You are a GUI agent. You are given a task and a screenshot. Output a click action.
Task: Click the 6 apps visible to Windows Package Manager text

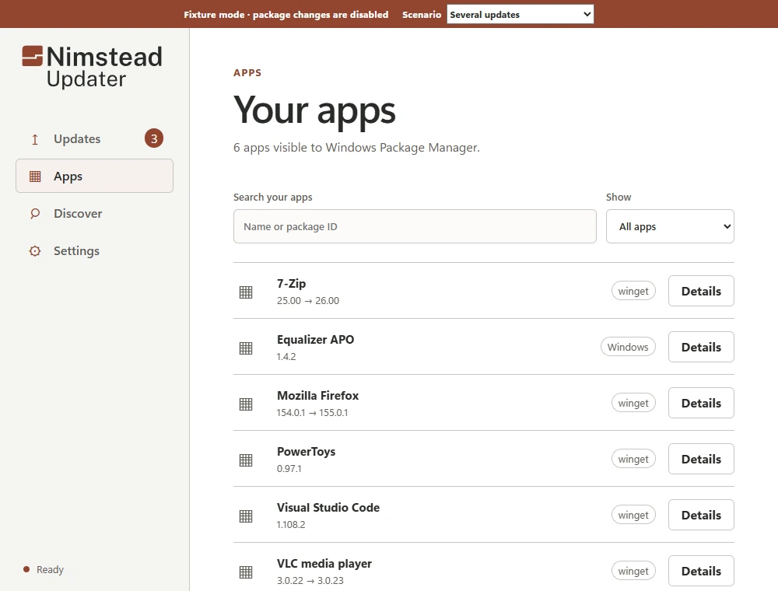356,147
